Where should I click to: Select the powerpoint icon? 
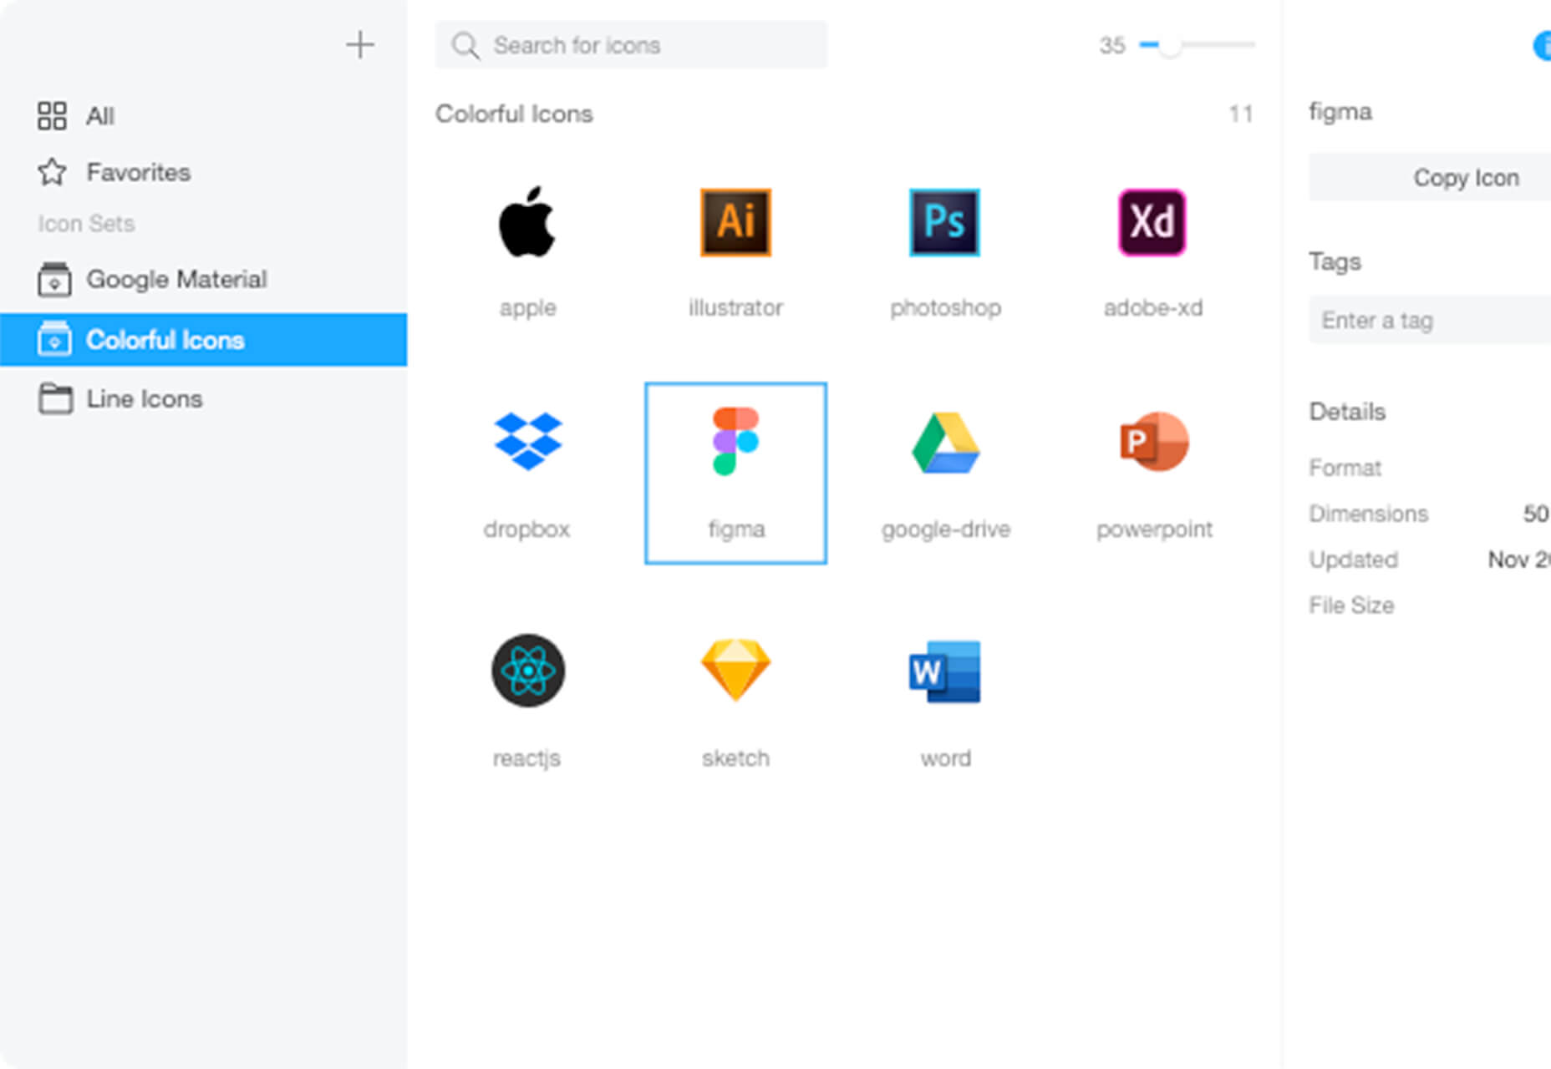coord(1154,441)
